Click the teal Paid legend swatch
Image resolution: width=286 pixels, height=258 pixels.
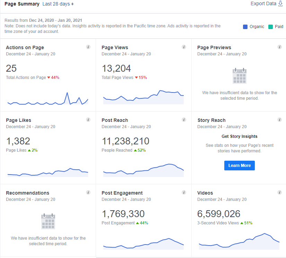(270, 27)
